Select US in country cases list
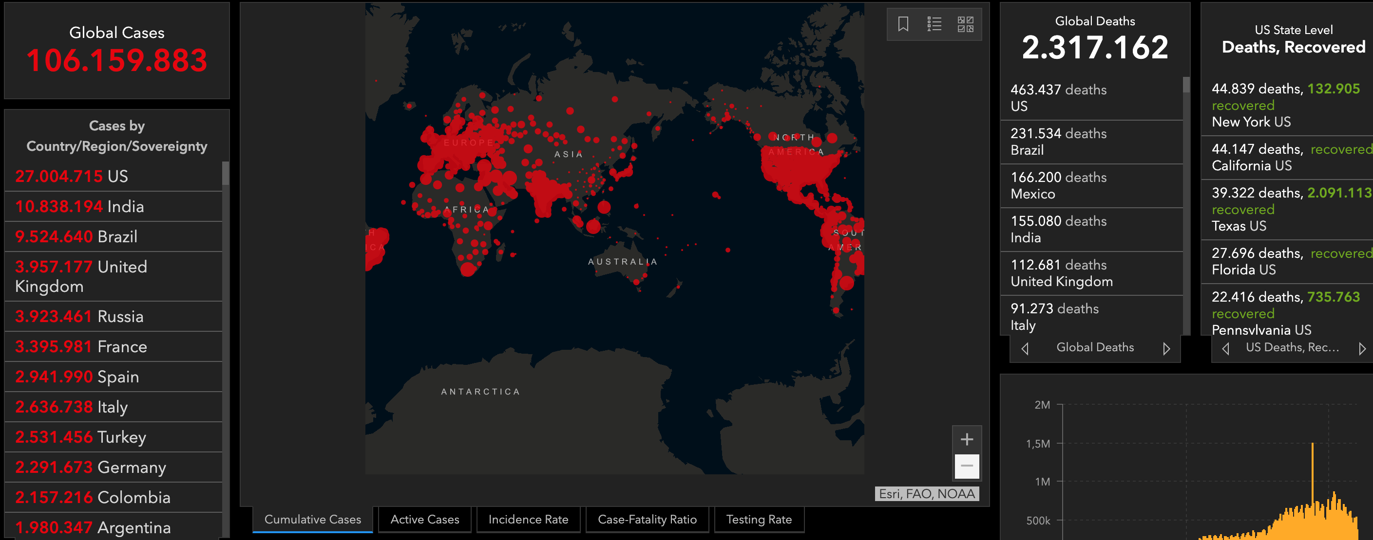This screenshot has width=1373, height=540. (x=113, y=176)
